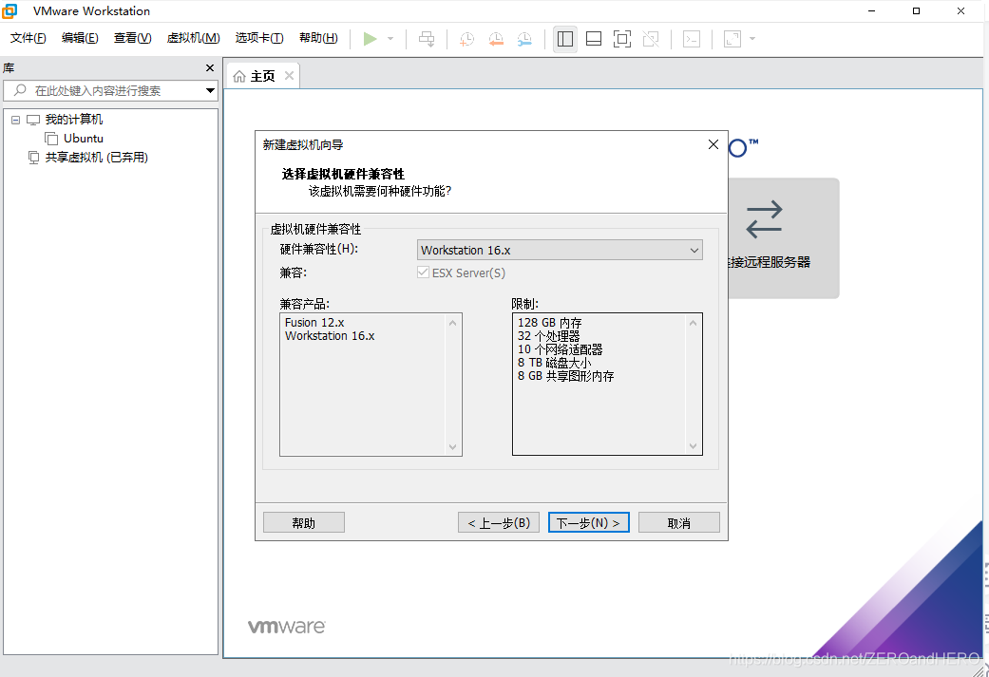
Task: Click the 8 GB 共享图形内存 limit entry
Action: point(566,376)
